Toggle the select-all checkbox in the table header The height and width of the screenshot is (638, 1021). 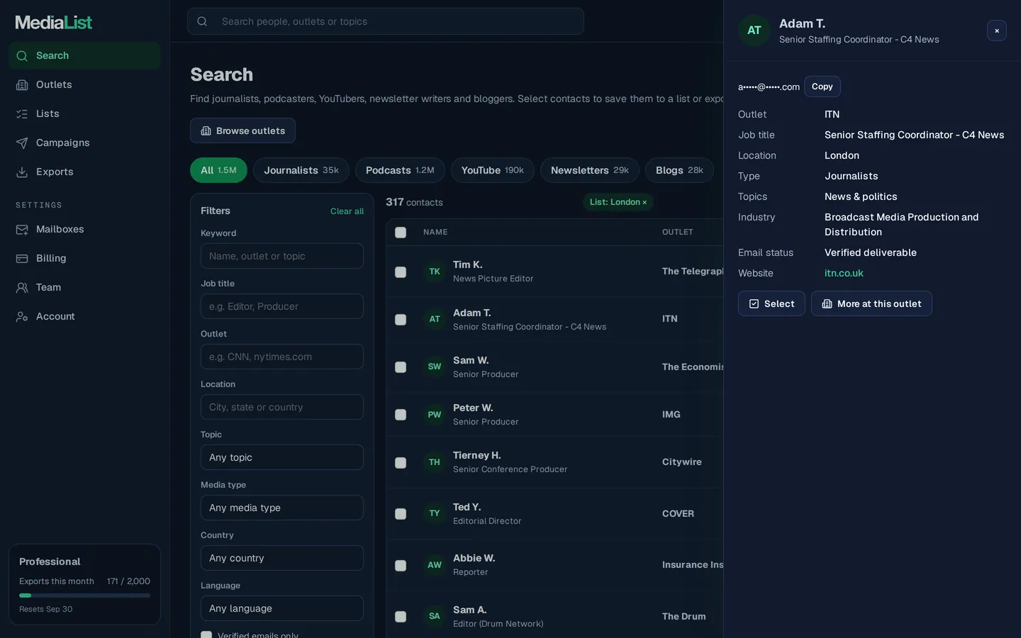401,233
